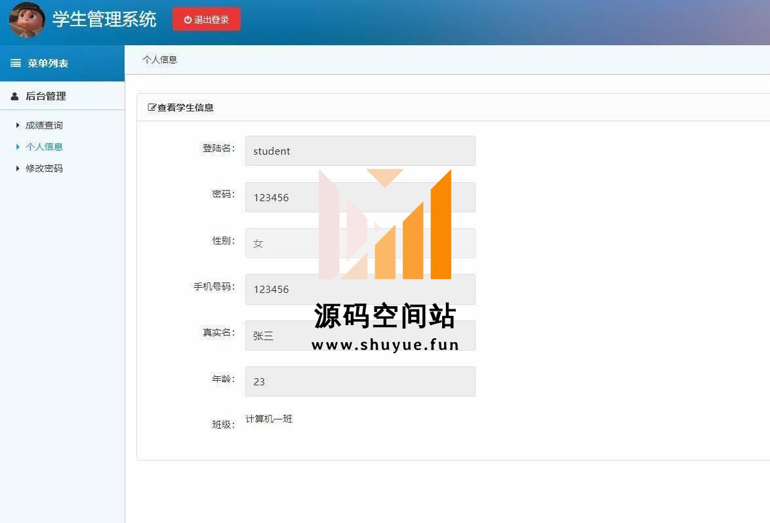
Task: Click the 年龄 label
Action: pyautogui.click(x=224, y=379)
